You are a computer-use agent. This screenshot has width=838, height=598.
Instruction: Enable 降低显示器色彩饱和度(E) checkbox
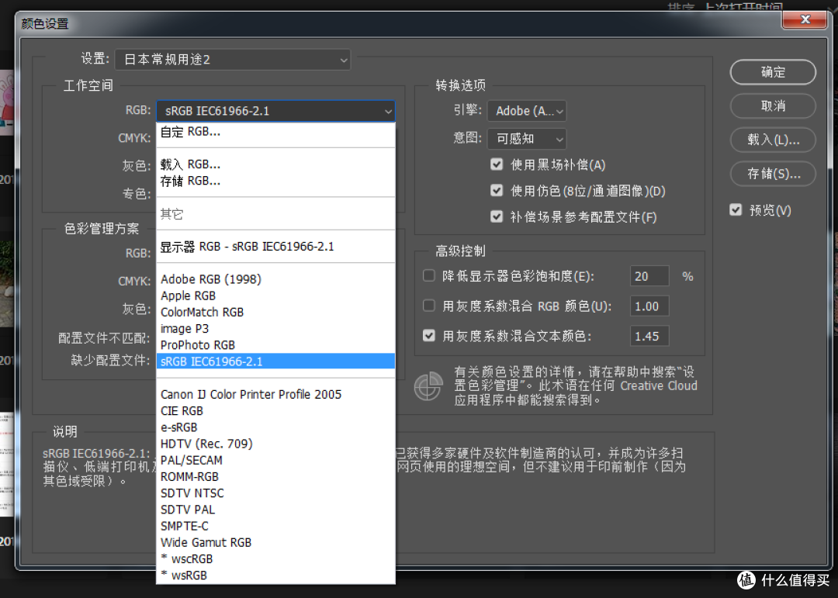[428, 276]
